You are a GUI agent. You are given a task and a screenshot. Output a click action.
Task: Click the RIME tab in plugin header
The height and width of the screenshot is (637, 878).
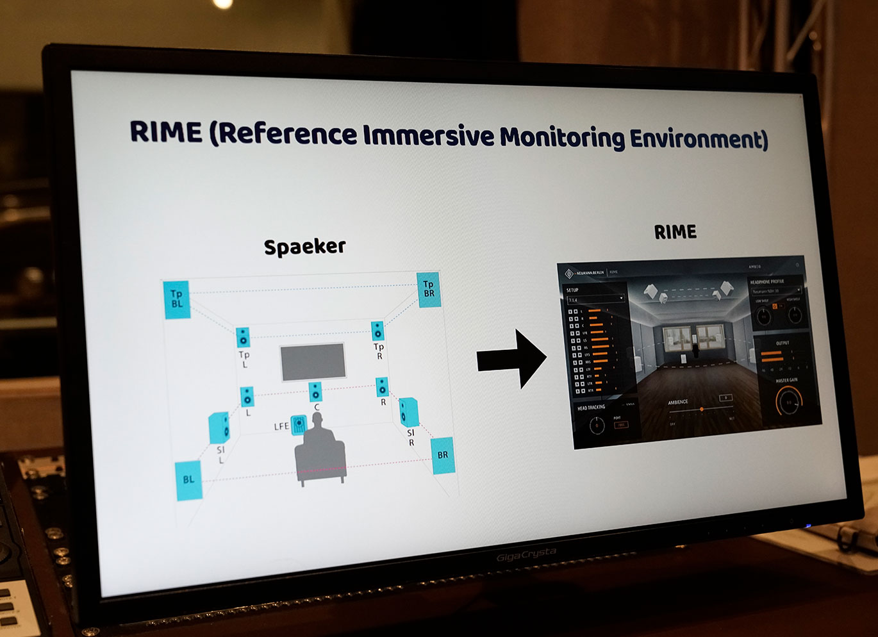click(x=614, y=272)
